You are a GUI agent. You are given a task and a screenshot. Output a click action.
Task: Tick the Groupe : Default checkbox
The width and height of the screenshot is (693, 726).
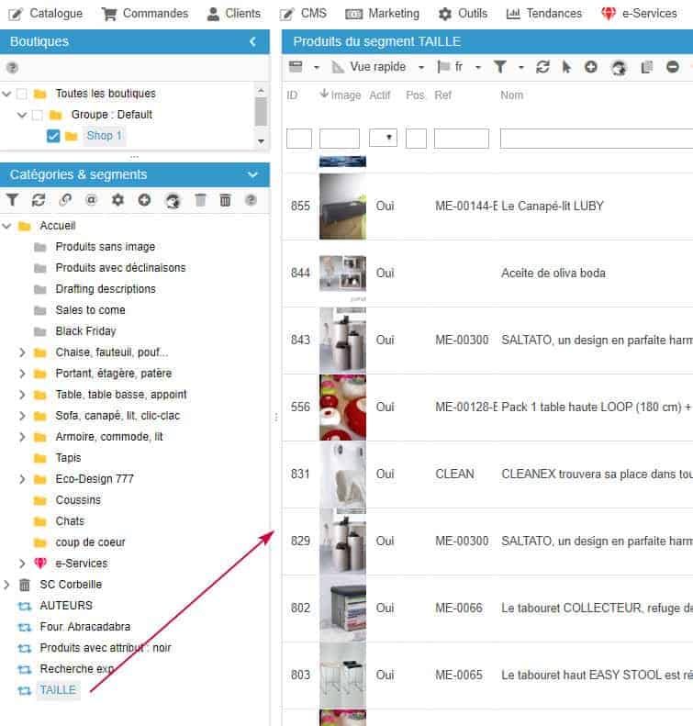click(x=37, y=115)
